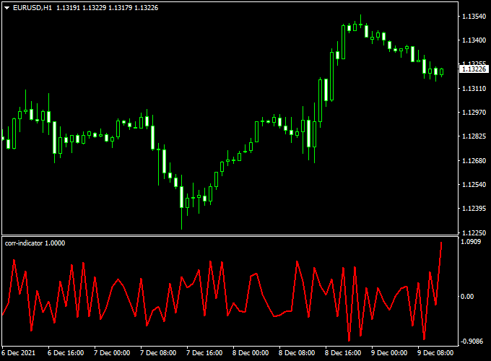Screen dimensions: 491x361
Task: Select indicator scale minimum -0.9086
Action: click(472, 342)
